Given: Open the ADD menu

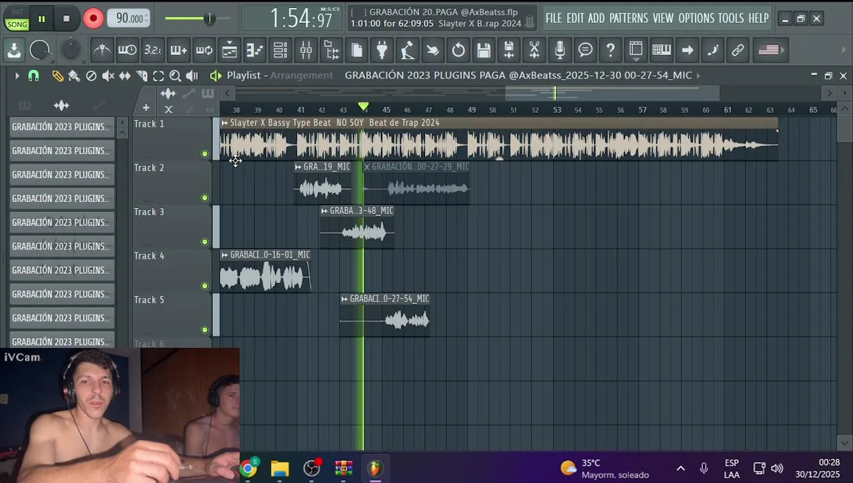Looking at the screenshot, I should [x=596, y=18].
